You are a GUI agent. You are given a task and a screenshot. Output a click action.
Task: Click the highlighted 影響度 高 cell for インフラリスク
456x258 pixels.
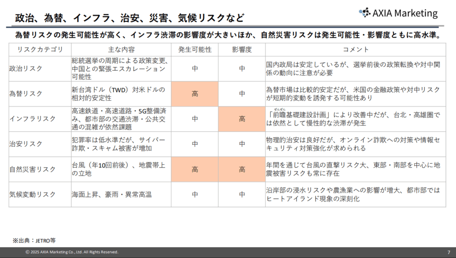point(242,119)
